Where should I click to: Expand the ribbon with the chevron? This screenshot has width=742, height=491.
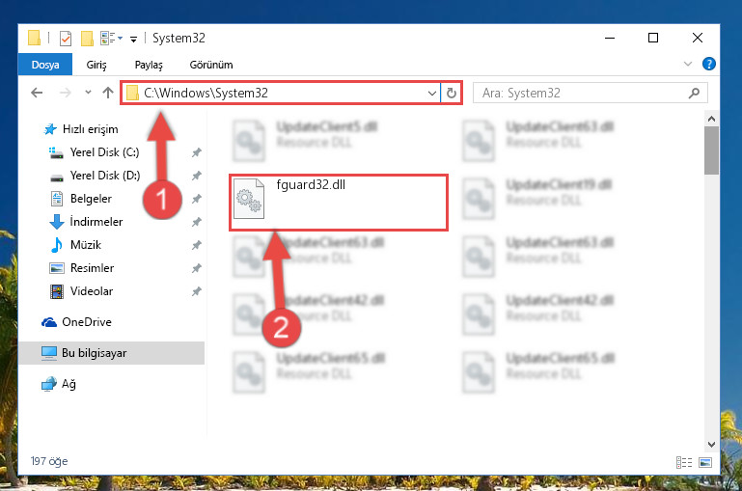[x=688, y=64]
